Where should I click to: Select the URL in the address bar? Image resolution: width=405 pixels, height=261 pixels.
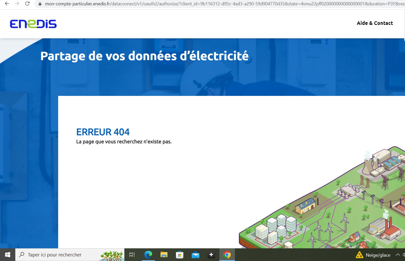tap(224, 4)
